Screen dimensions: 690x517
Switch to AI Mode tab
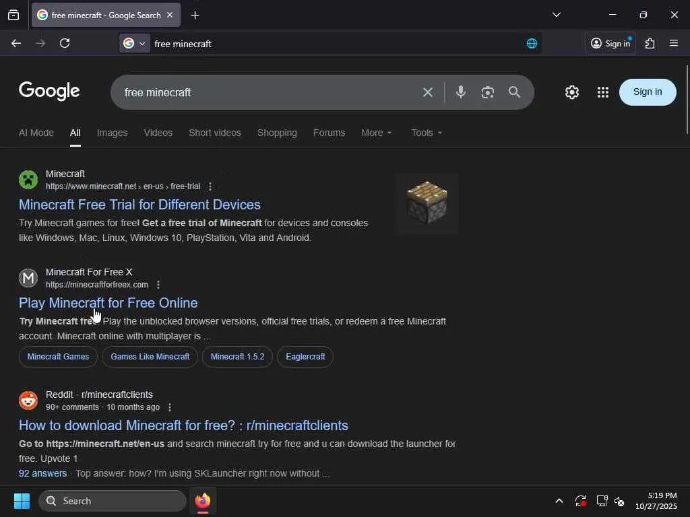(36, 133)
